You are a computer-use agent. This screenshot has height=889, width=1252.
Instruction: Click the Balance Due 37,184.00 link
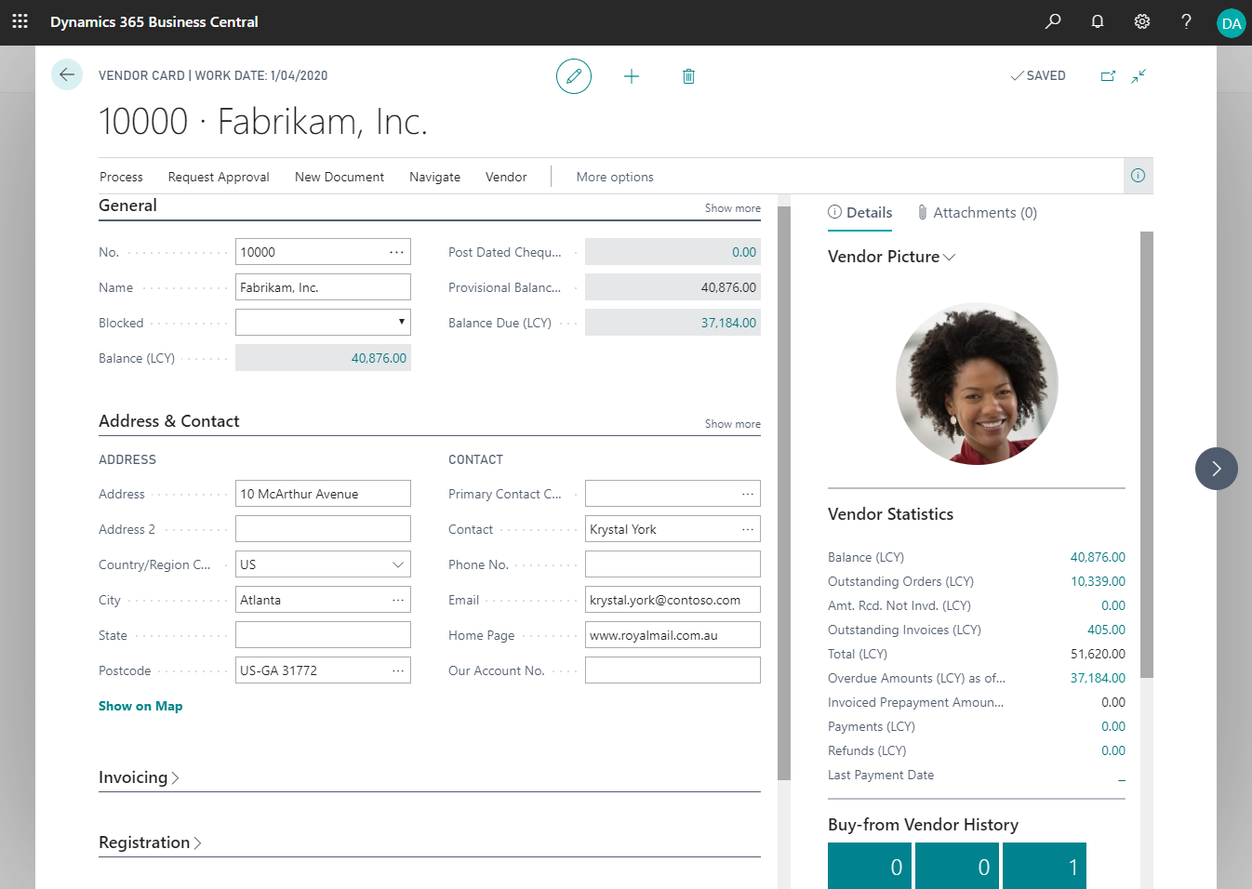coord(728,323)
